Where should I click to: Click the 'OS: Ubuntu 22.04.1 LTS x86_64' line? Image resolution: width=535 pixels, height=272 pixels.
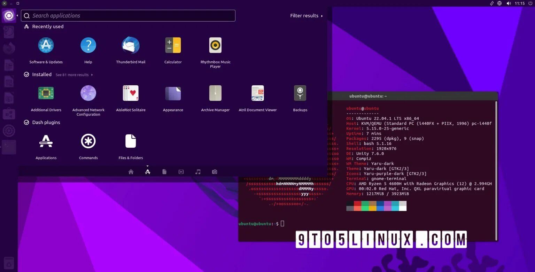pyautogui.click(x=382, y=118)
